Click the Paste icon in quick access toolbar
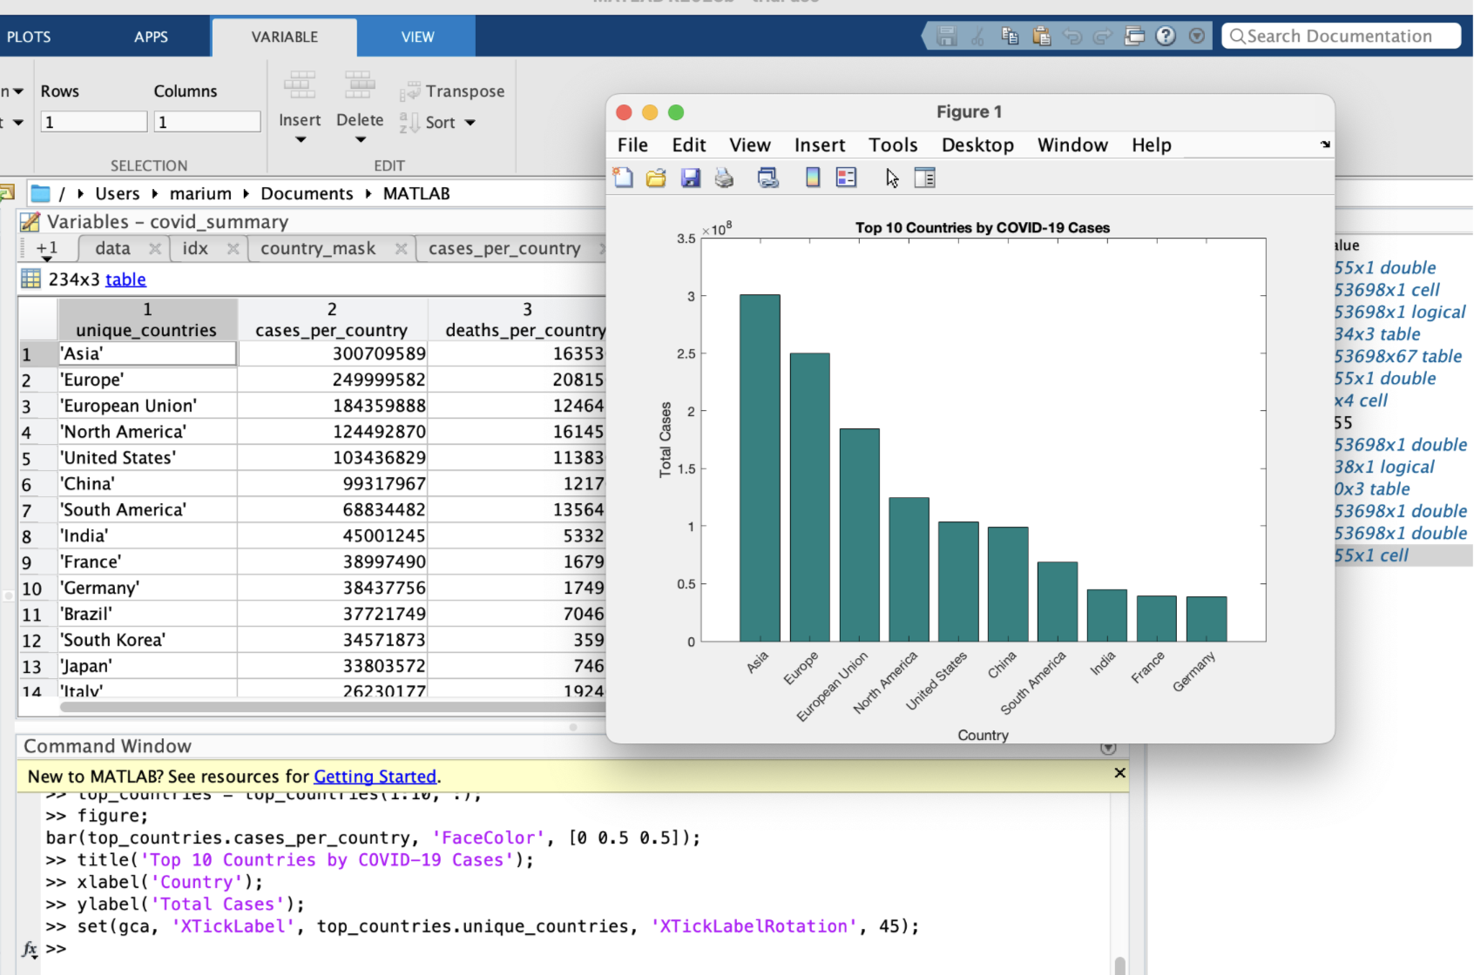The width and height of the screenshot is (1481, 975). (x=1041, y=37)
